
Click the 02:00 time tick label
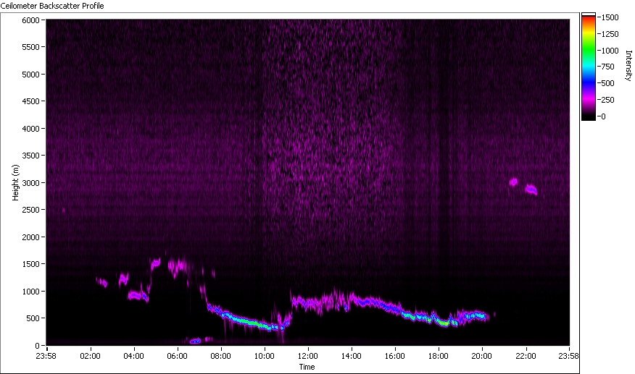click(90, 356)
